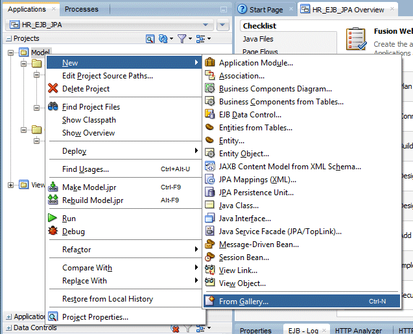The image size is (413, 334).
Task: Choose Find Usages menu item
Action: coord(124,169)
